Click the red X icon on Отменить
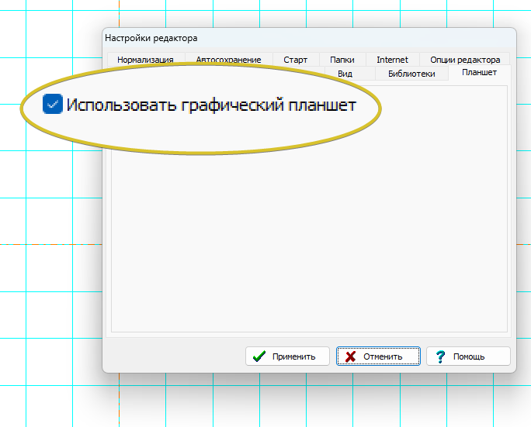Viewport: 531px width, 427px height. pos(351,356)
